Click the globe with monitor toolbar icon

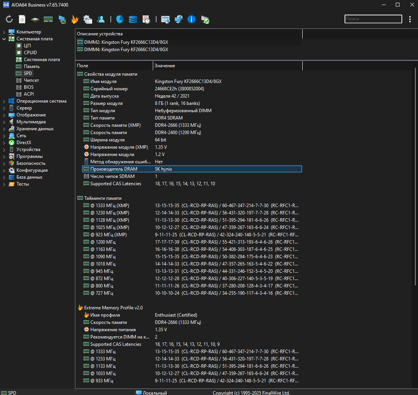(178, 19)
